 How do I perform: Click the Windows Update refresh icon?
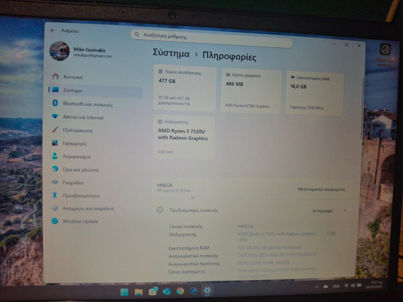point(55,221)
